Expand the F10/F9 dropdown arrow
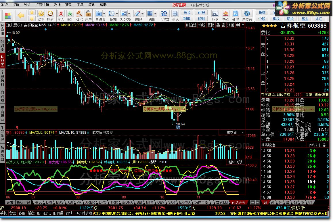This screenshot has width=333, height=222. click(x=129, y=14)
